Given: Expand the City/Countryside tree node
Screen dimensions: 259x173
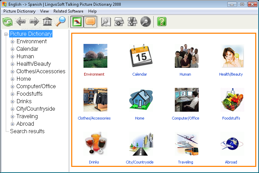Looking at the screenshot, I should 12,109.
